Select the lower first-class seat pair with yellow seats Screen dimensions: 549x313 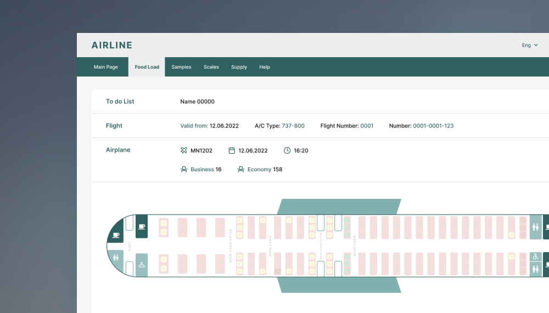point(164,264)
